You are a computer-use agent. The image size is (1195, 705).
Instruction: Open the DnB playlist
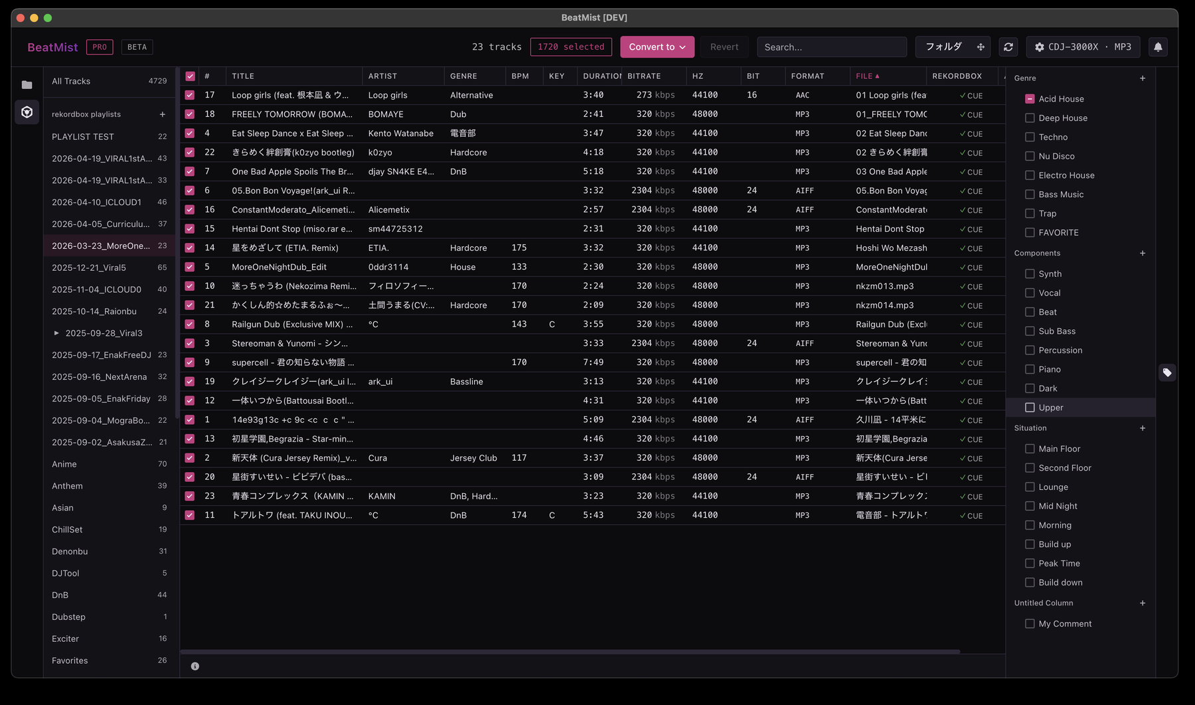coord(110,595)
